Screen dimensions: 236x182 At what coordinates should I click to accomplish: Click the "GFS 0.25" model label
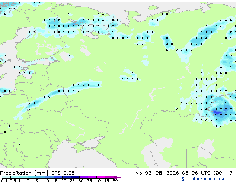tap(63, 173)
